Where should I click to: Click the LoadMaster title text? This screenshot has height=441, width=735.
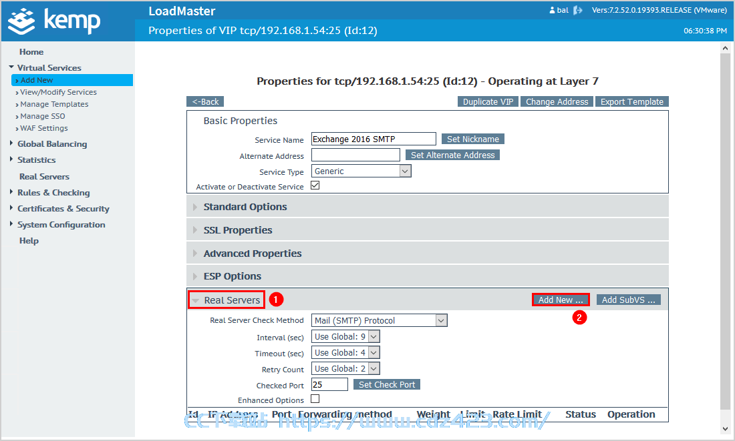(182, 11)
